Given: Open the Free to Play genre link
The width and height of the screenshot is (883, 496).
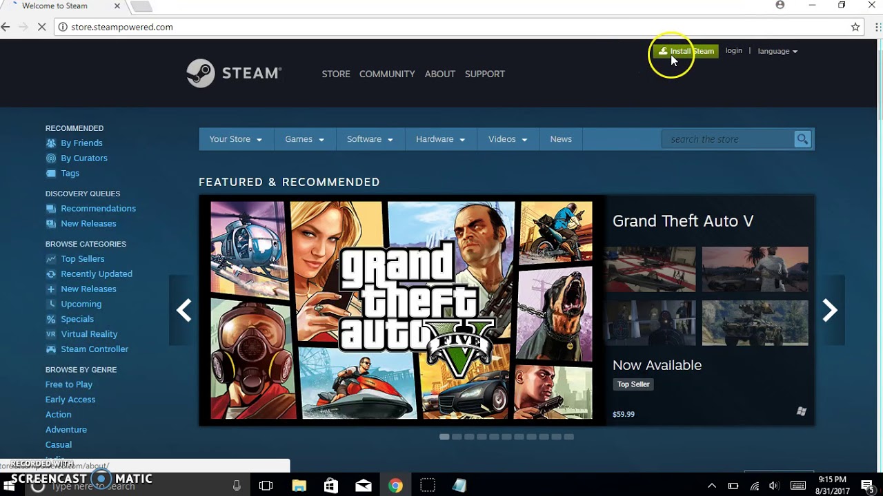Looking at the screenshot, I should coord(69,384).
